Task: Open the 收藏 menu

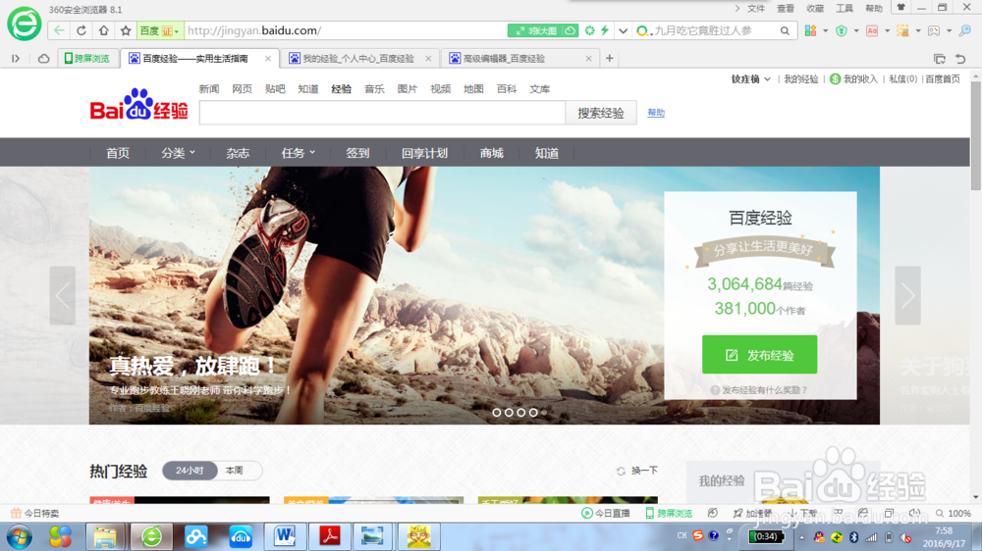Action: tap(815, 8)
